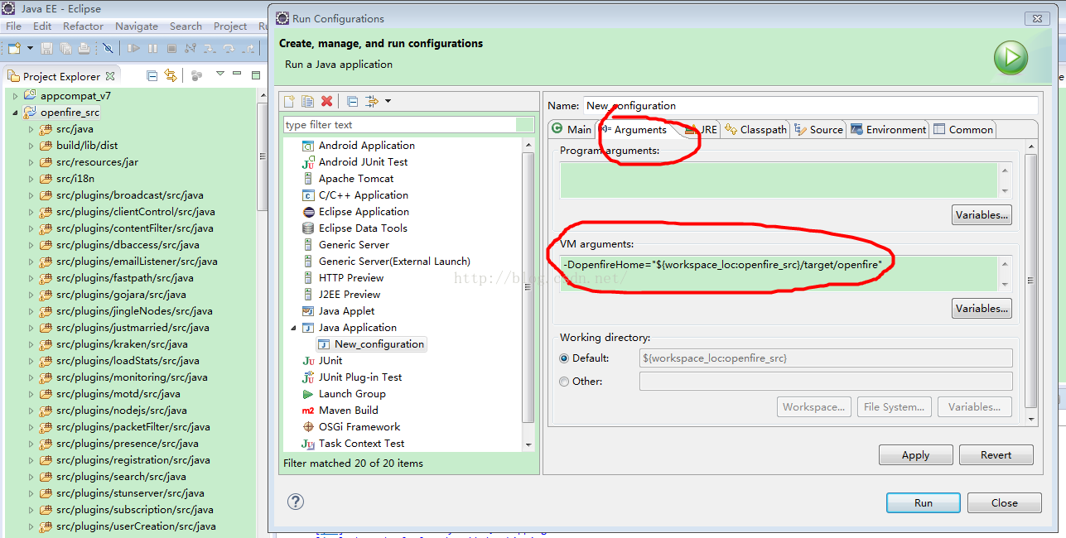Image resolution: width=1066 pixels, height=538 pixels.
Task: Click the Apply button
Action: 915,454
